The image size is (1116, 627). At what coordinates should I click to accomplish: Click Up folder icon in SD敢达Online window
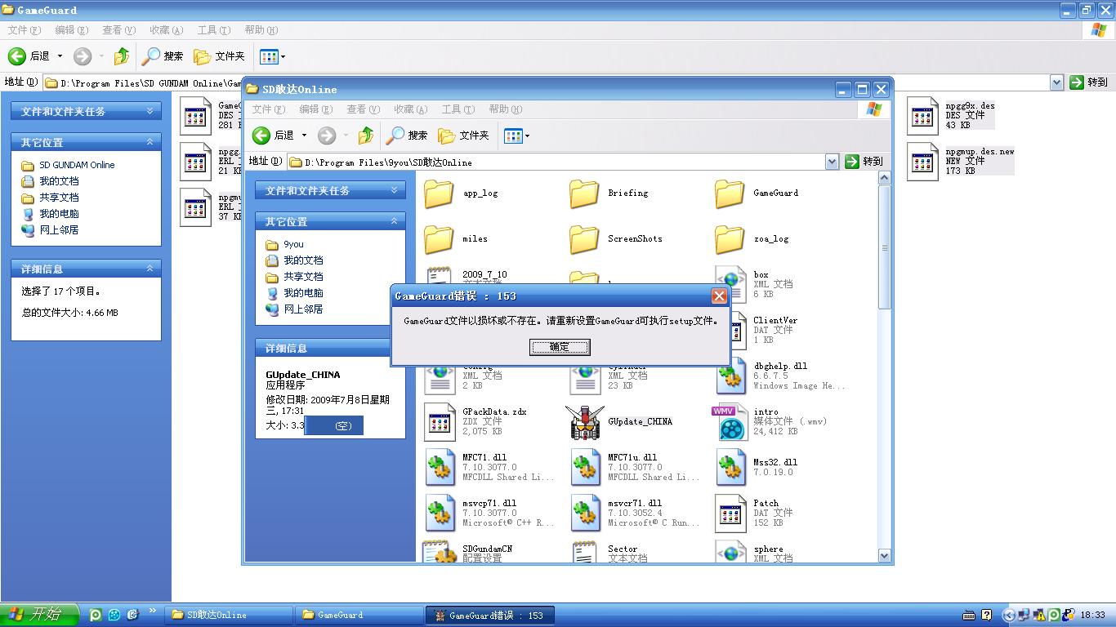point(366,136)
